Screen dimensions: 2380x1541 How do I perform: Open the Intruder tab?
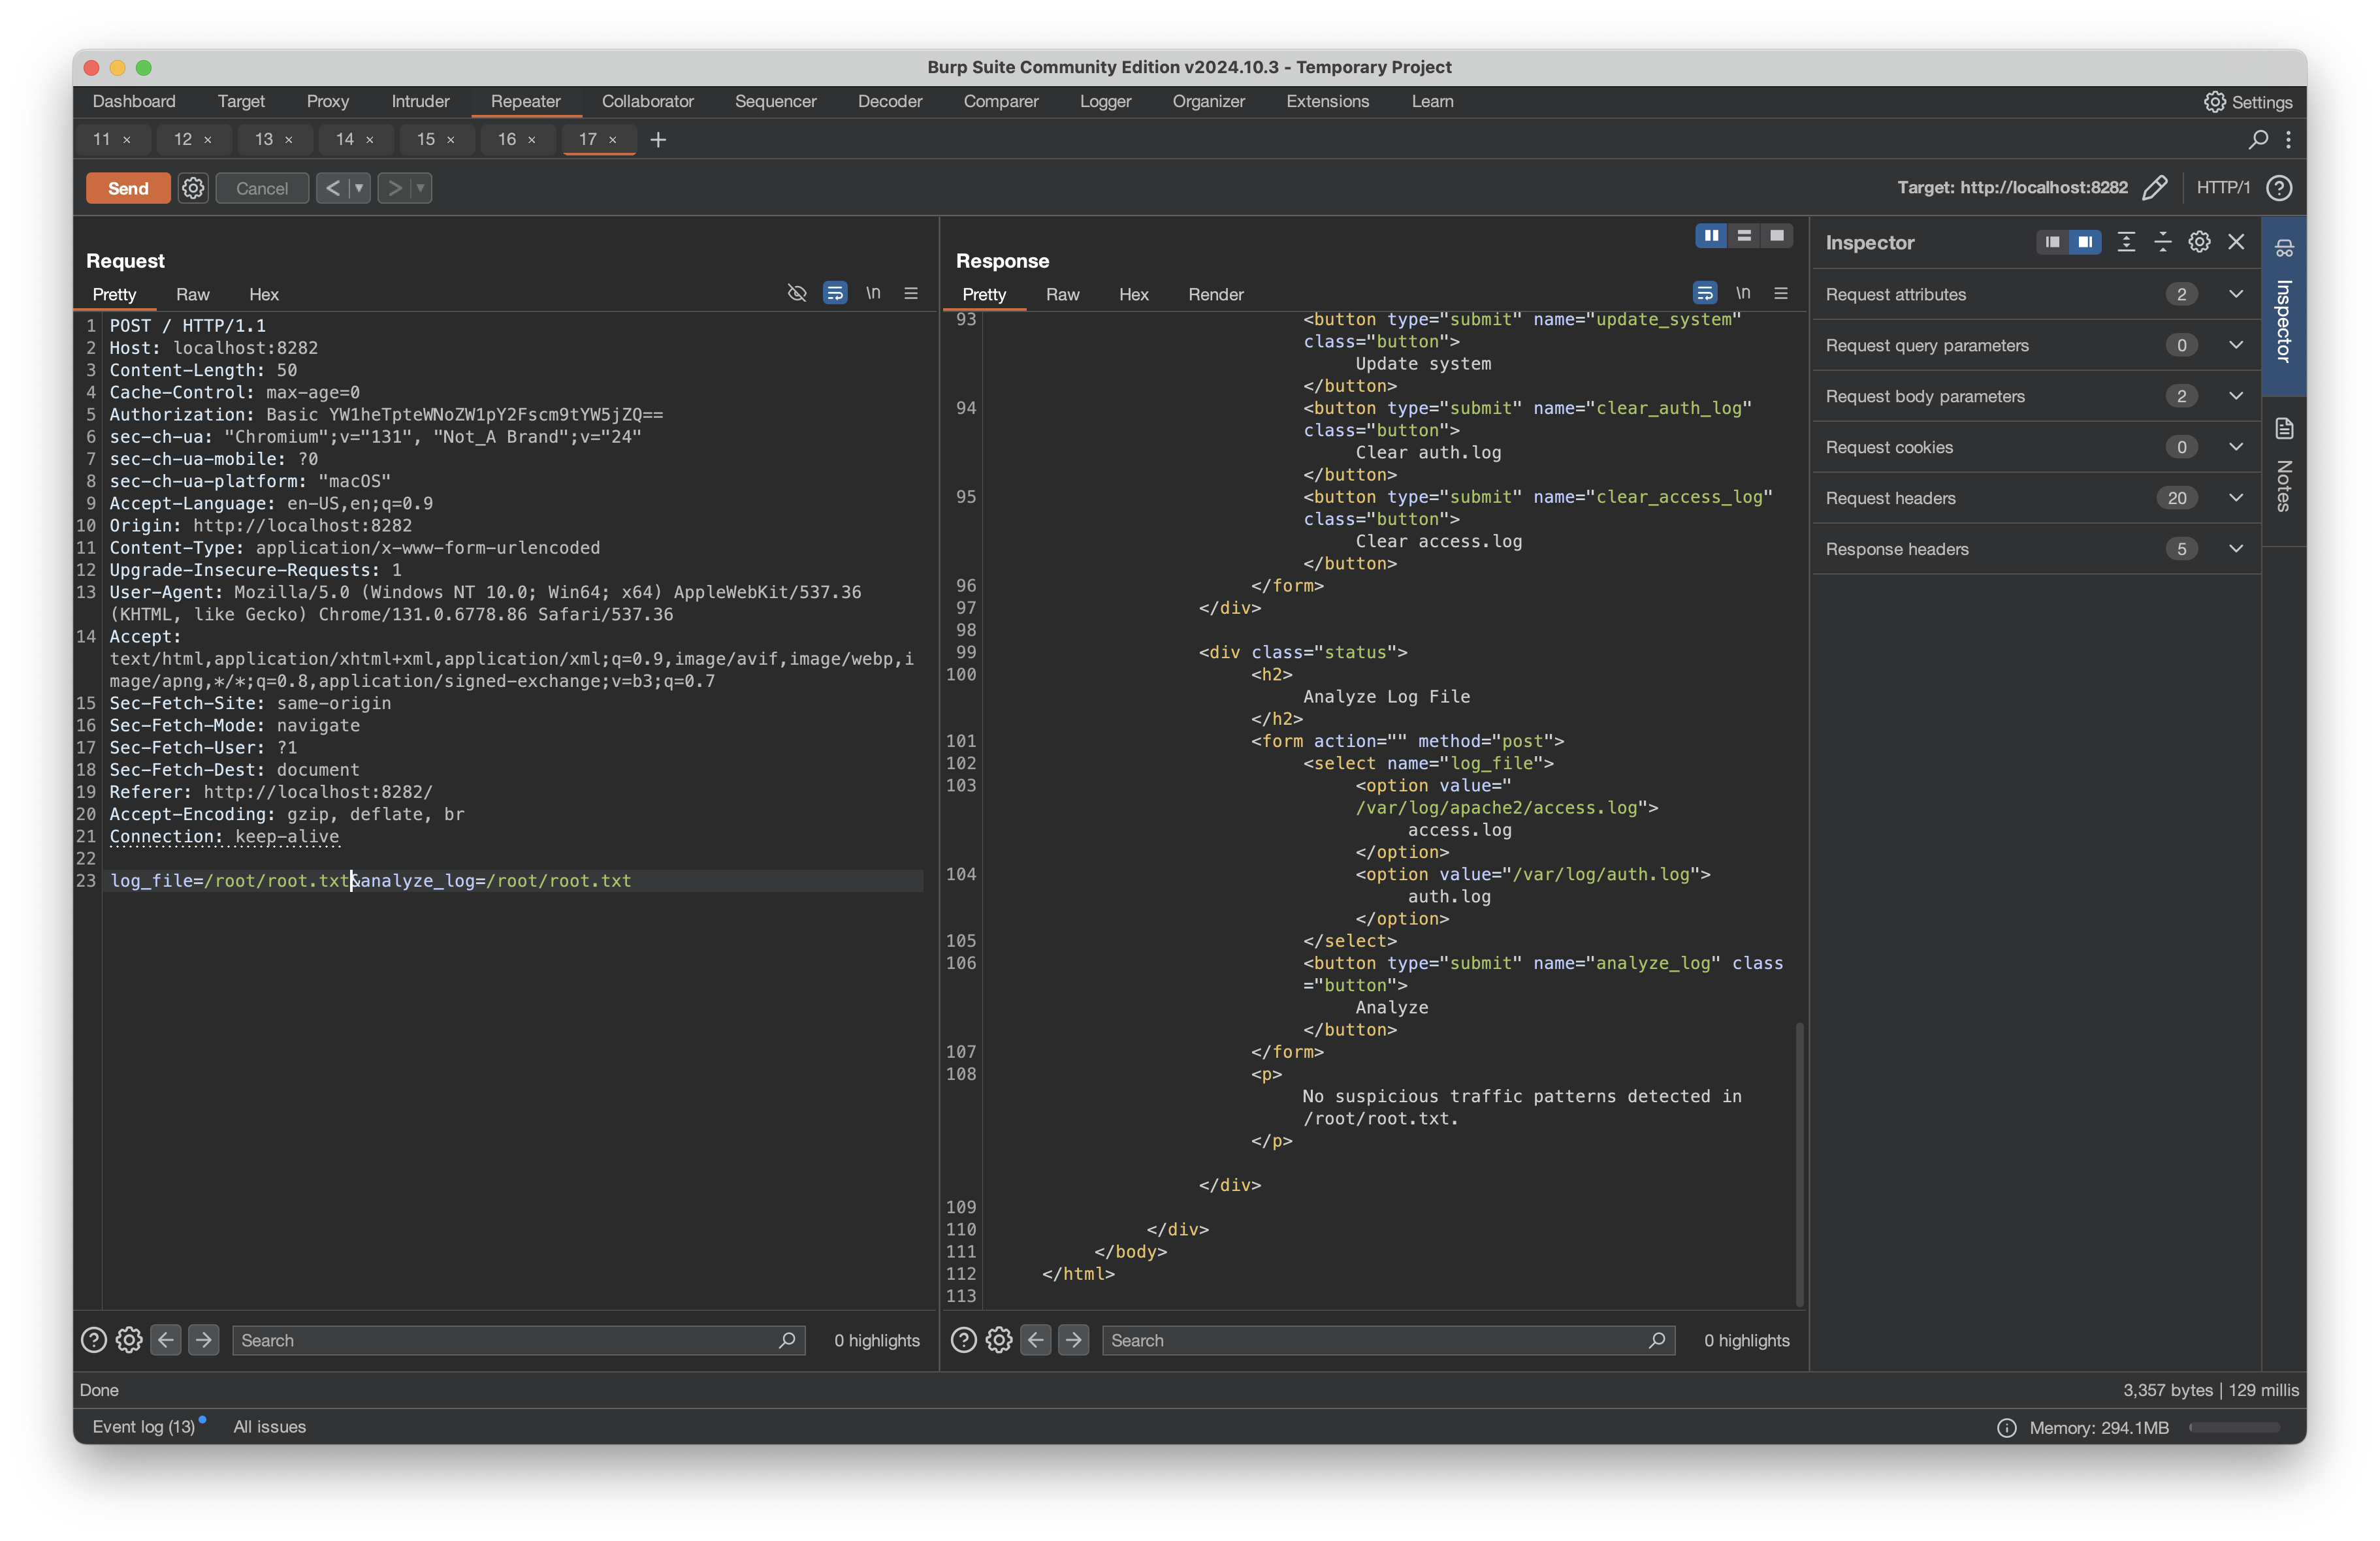tap(420, 101)
